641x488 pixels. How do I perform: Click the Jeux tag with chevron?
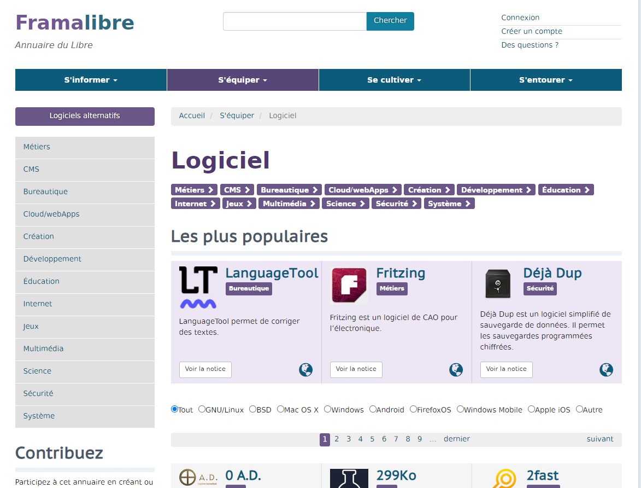239,204
